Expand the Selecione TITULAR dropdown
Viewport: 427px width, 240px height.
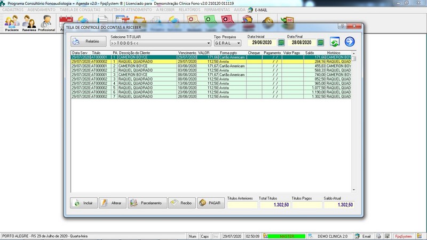point(208,43)
